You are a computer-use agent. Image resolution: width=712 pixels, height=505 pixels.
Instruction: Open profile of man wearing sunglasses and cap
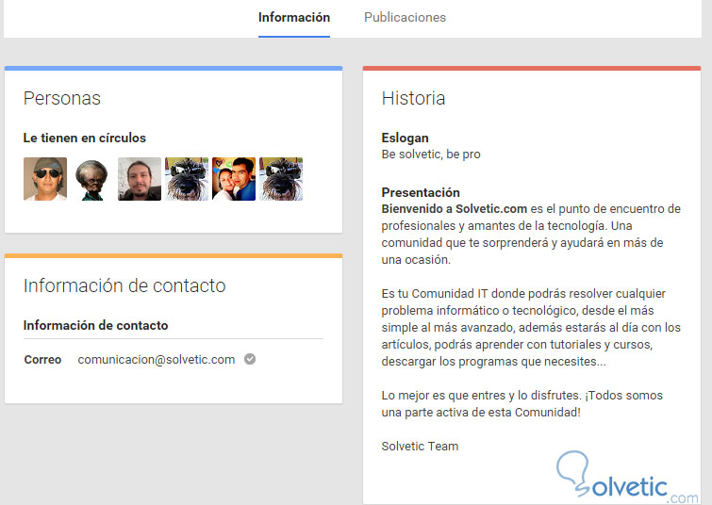[45, 179]
